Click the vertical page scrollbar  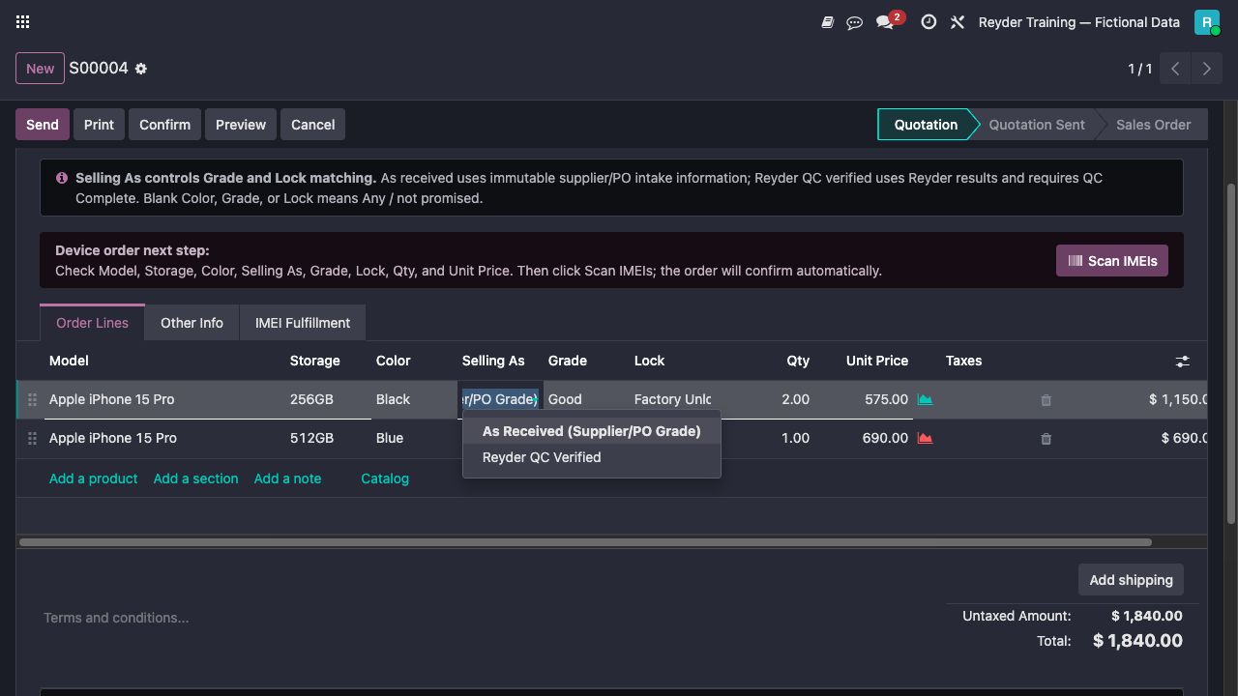1231,353
